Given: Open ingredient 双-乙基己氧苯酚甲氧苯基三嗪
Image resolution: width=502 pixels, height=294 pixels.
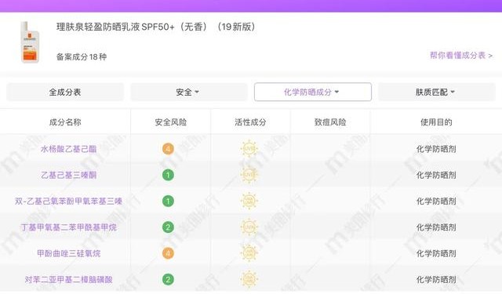Looking at the screenshot, I should 68,201.
